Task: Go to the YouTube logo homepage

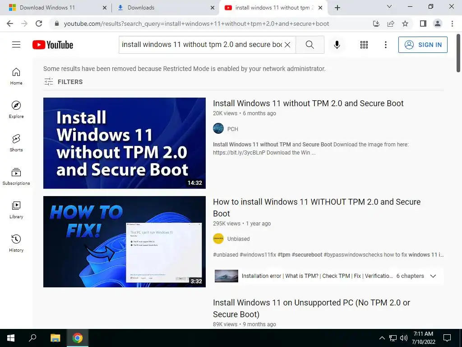Action: tap(53, 45)
